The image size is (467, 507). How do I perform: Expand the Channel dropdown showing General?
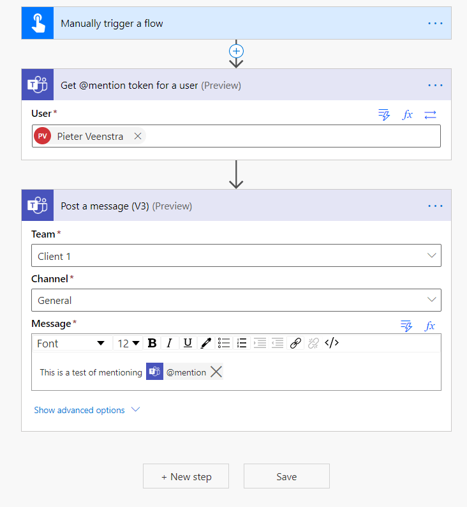236,300
